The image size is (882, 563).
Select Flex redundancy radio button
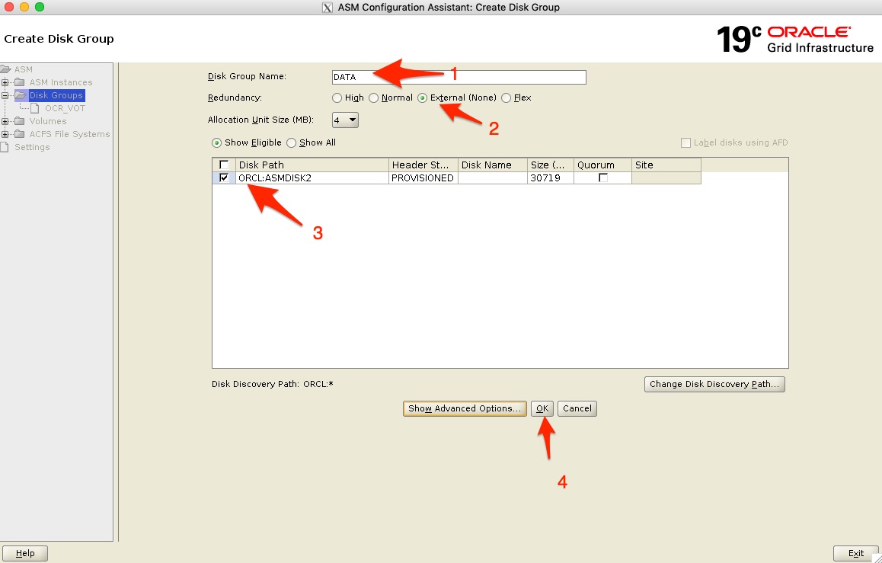(507, 98)
